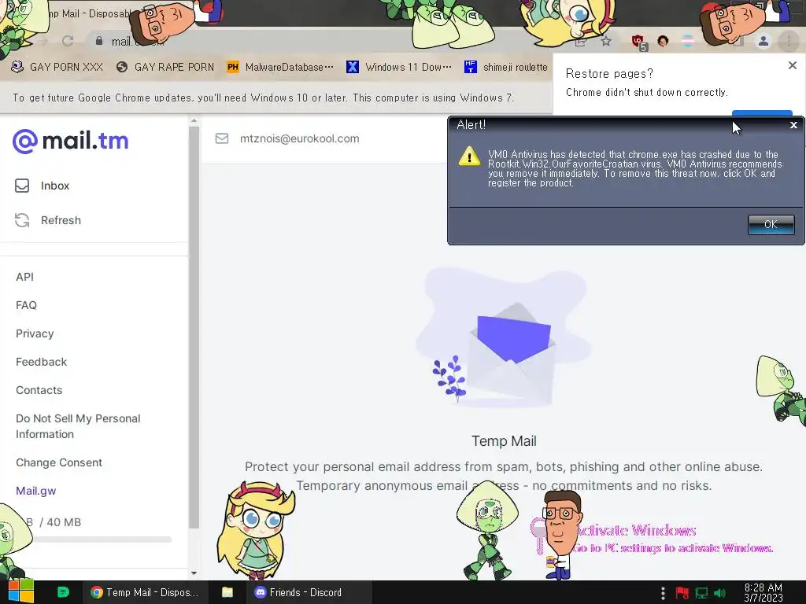Click the Chrome update notice text
806x604 pixels.
pos(263,98)
